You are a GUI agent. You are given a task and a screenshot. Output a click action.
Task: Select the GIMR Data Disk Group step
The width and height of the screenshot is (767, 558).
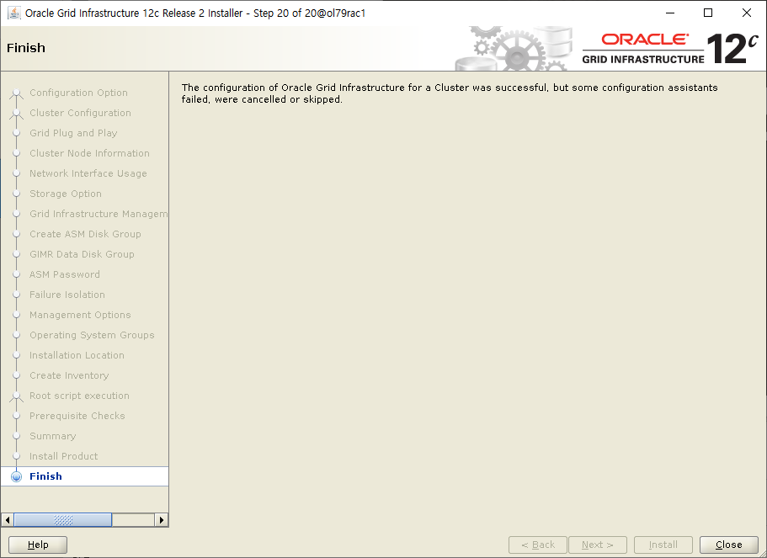(x=82, y=254)
